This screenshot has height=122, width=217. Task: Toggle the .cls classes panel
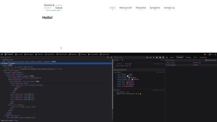[151, 57]
